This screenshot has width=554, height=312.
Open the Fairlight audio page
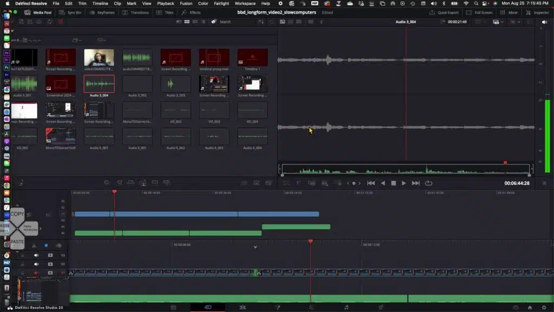coord(346,306)
